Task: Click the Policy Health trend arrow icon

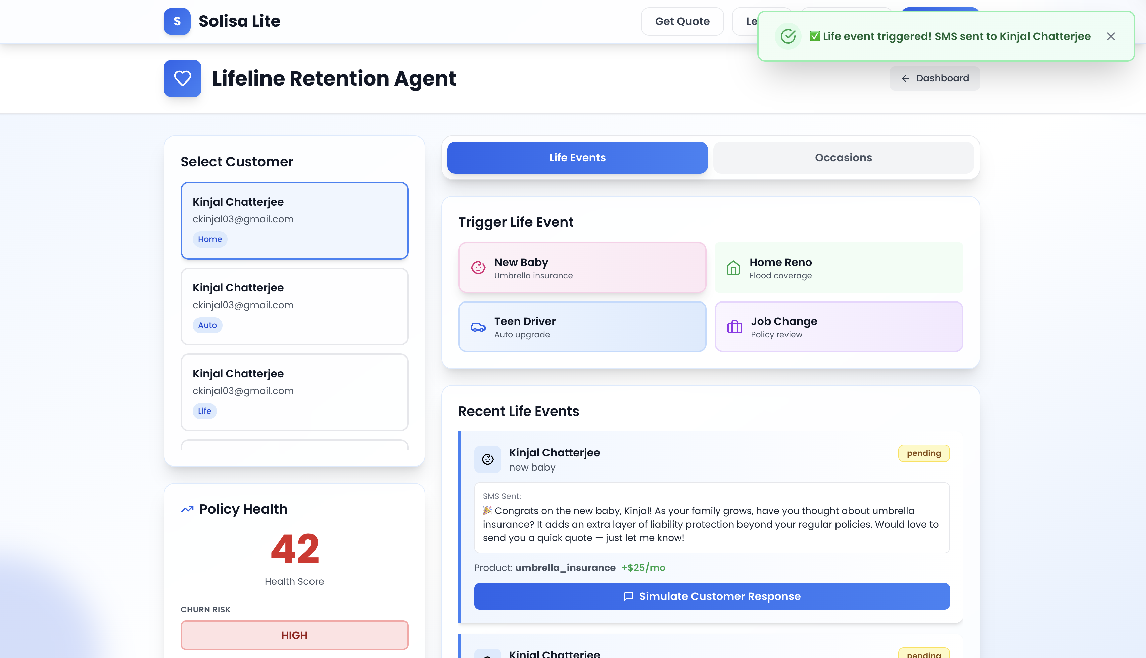Action: point(187,509)
